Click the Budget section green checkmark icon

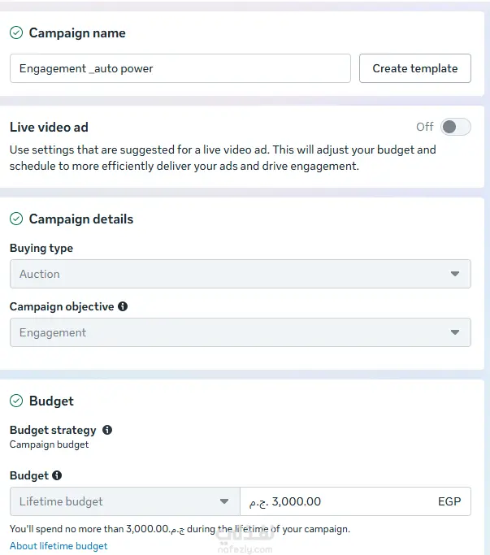click(16, 401)
